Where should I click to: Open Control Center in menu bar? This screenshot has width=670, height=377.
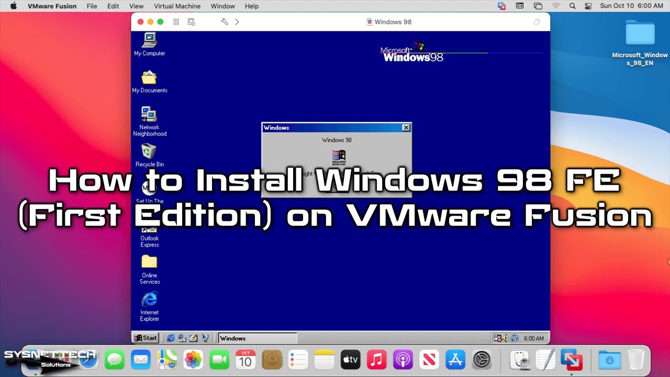(587, 6)
